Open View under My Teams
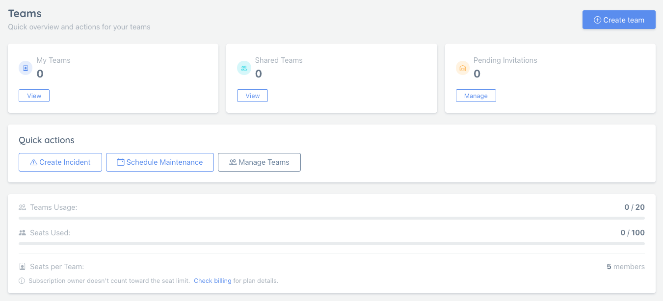663x301 pixels. click(34, 96)
